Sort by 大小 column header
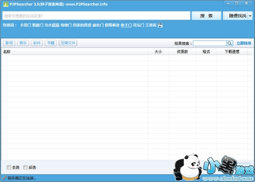The width and height of the screenshot is (255, 182). pyautogui.click(x=159, y=52)
